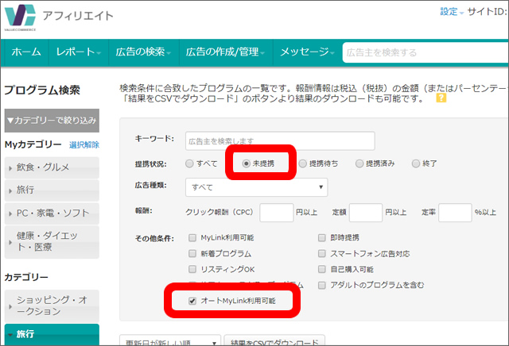Click the キーワード search input field
This screenshot has width=509, height=346.
click(x=256, y=140)
